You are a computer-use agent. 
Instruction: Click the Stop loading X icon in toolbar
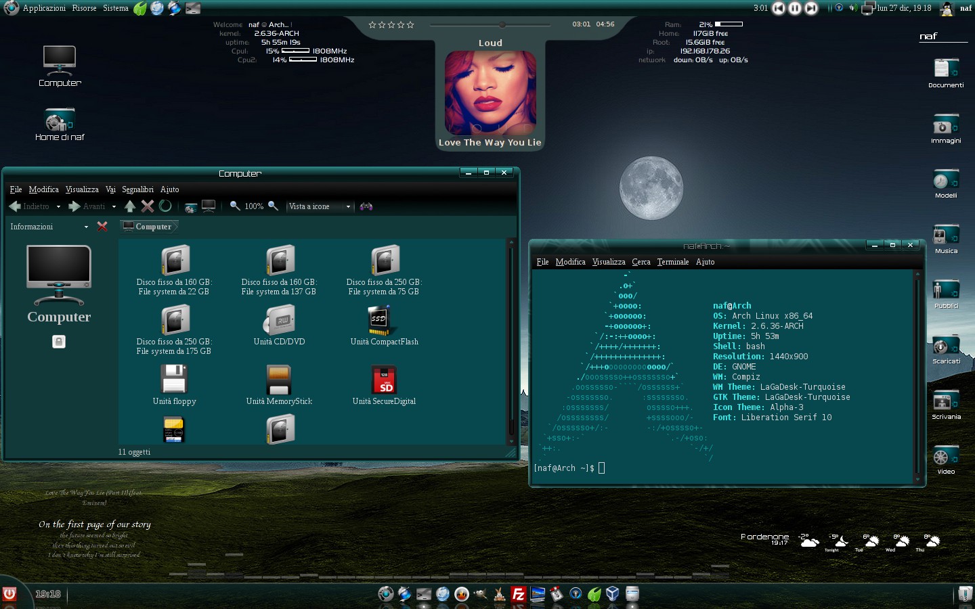click(148, 206)
